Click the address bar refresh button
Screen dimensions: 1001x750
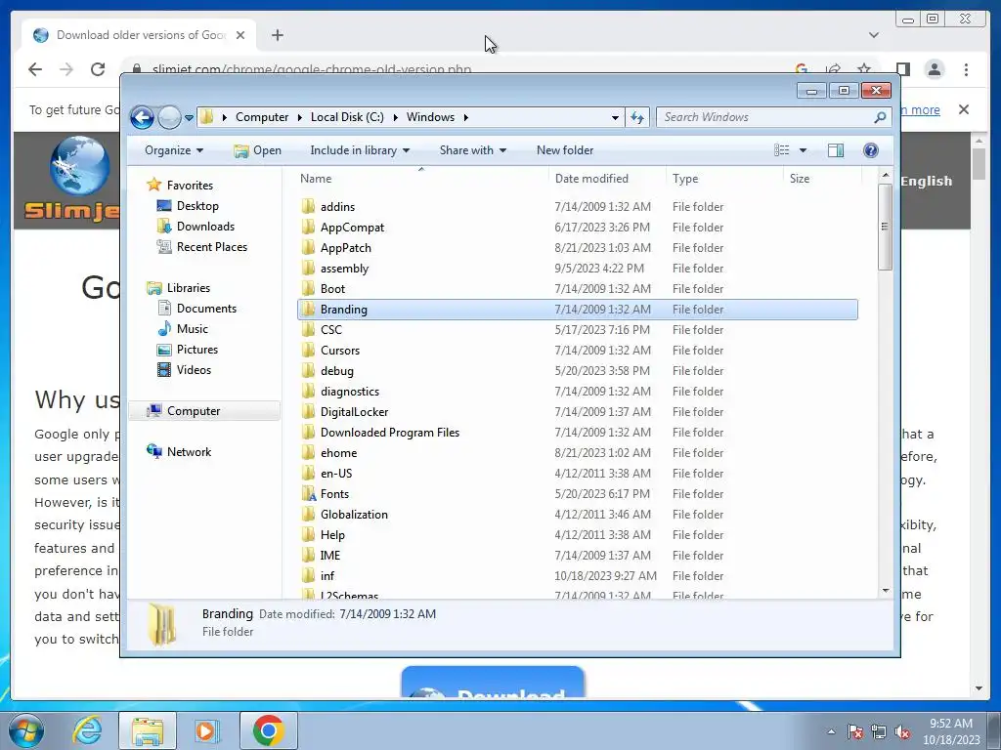click(637, 117)
